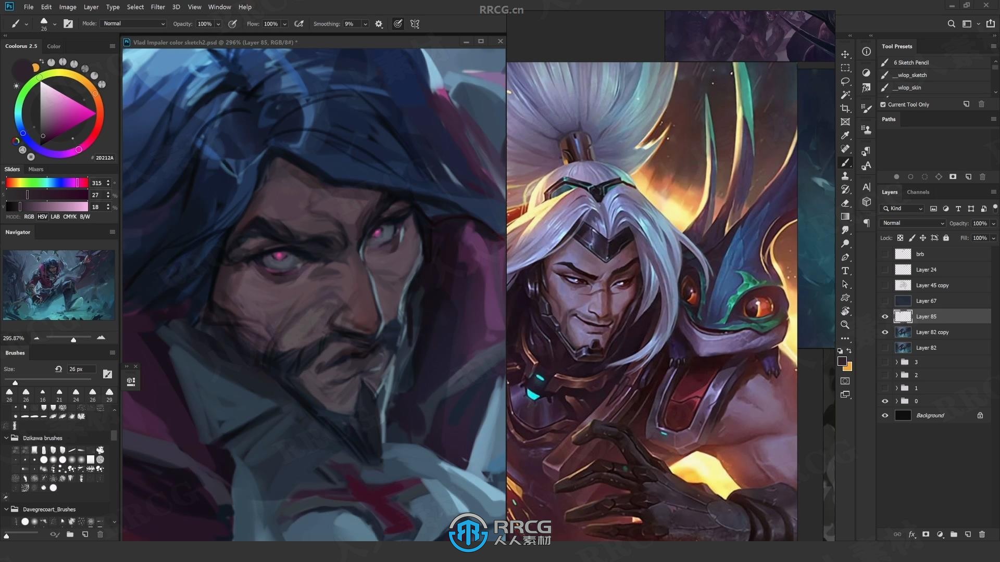
Task: Select the Zoom tool in toolbar
Action: [x=845, y=325]
